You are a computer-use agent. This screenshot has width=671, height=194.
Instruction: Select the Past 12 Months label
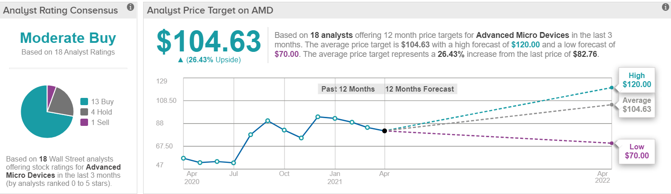click(x=348, y=89)
